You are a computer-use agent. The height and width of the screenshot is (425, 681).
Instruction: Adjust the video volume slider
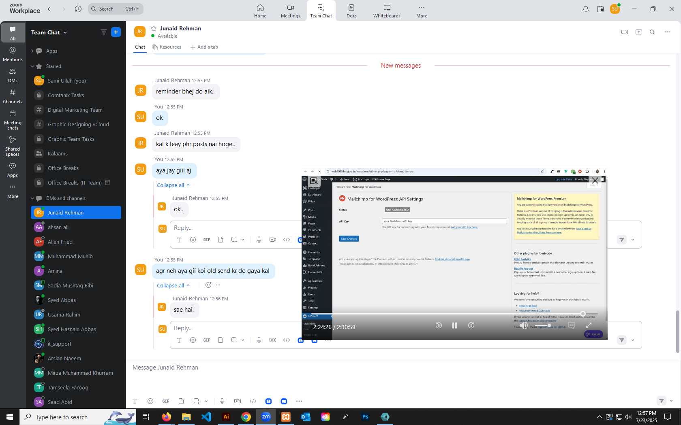point(543,325)
